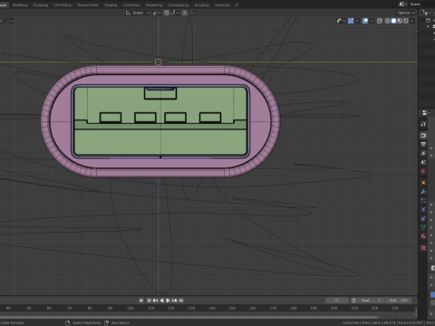Open the outliner editor type menu
This screenshot has width=435, height=326.
(426, 13)
